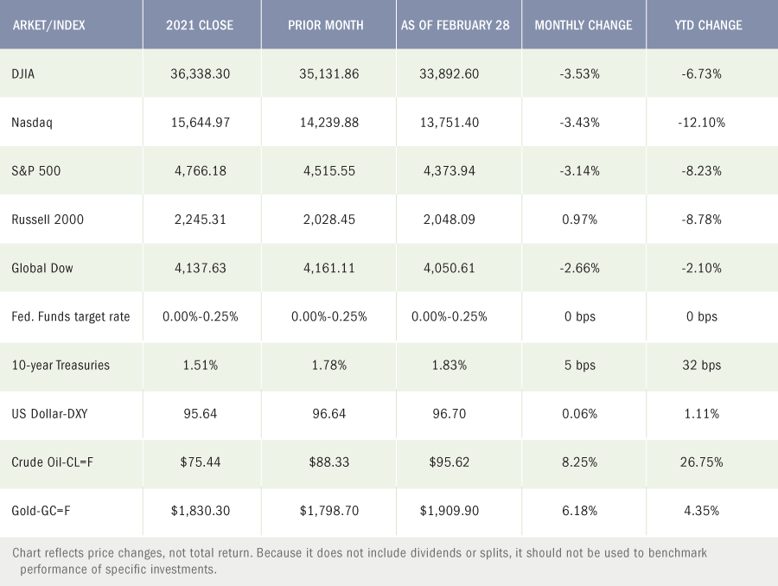This screenshot has width=778, height=586.
Task: Click 10-year Treasuries February value "1.83%"
Action: (449, 366)
